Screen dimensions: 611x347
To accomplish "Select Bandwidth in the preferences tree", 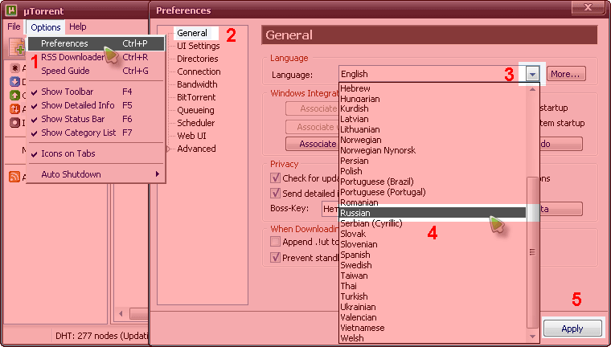I will pyautogui.click(x=197, y=84).
